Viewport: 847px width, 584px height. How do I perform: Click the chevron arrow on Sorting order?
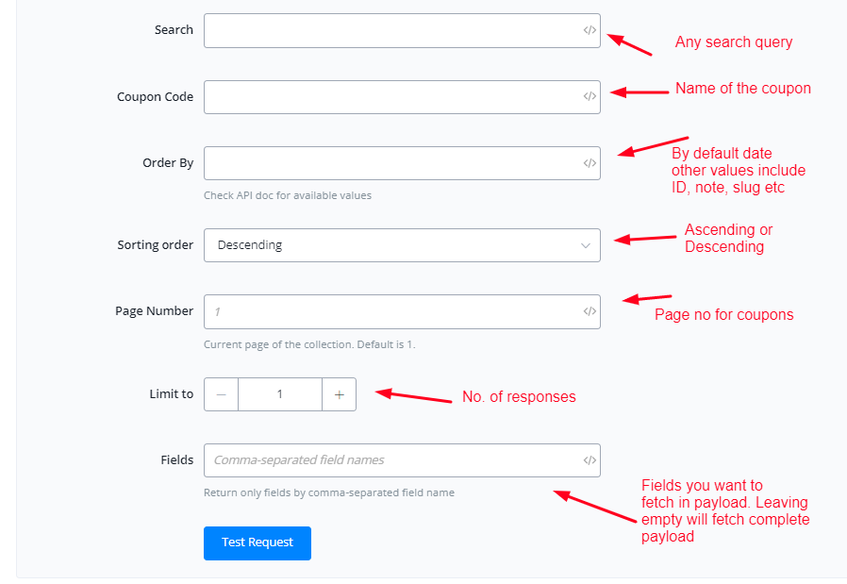tap(586, 245)
